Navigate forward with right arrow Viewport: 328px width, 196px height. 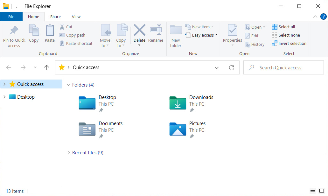click(23, 67)
